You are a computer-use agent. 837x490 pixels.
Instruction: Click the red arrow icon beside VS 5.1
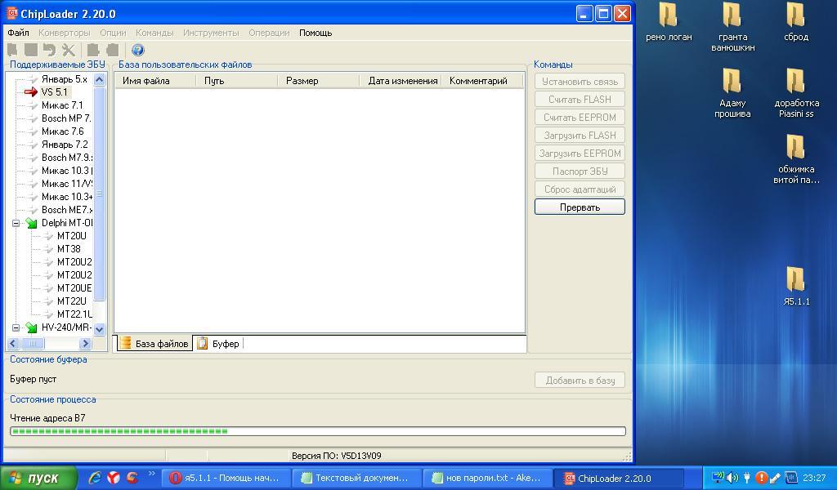tap(30, 92)
